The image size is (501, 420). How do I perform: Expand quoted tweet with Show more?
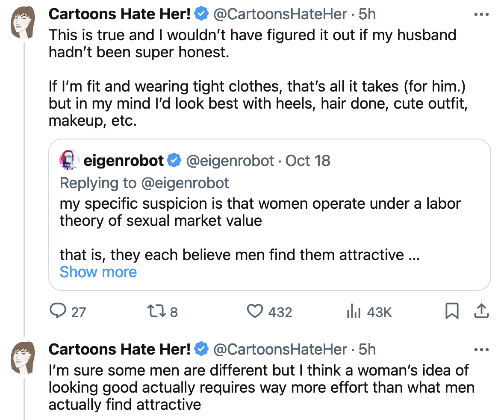(x=98, y=272)
